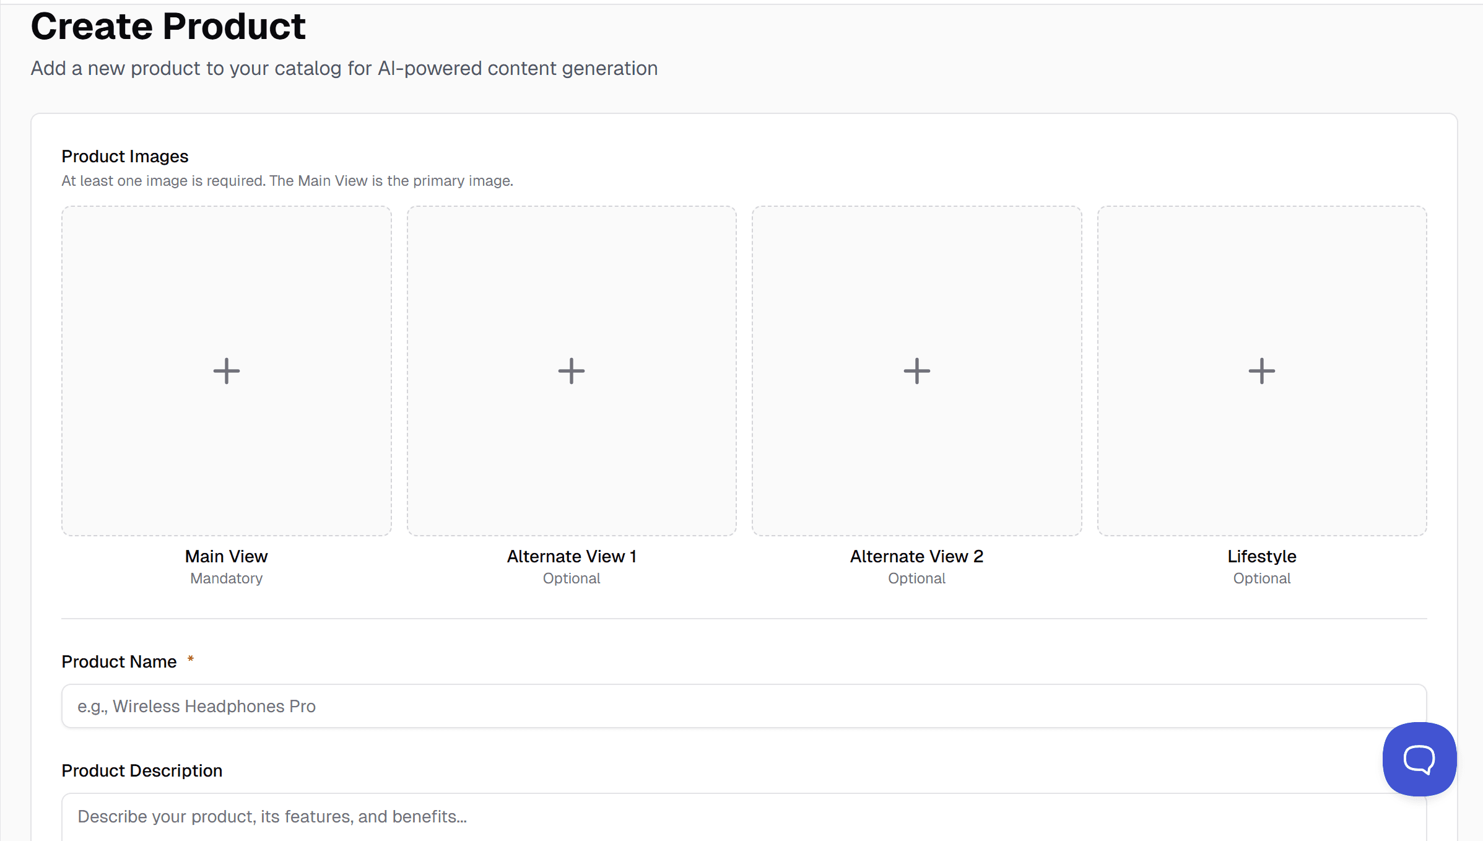Click the Alternate View 2 label
Image resolution: width=1483 pixels, height=841 pixels.
pos(916,556)
